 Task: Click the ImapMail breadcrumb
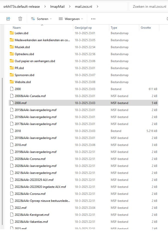tap(57, 7)
